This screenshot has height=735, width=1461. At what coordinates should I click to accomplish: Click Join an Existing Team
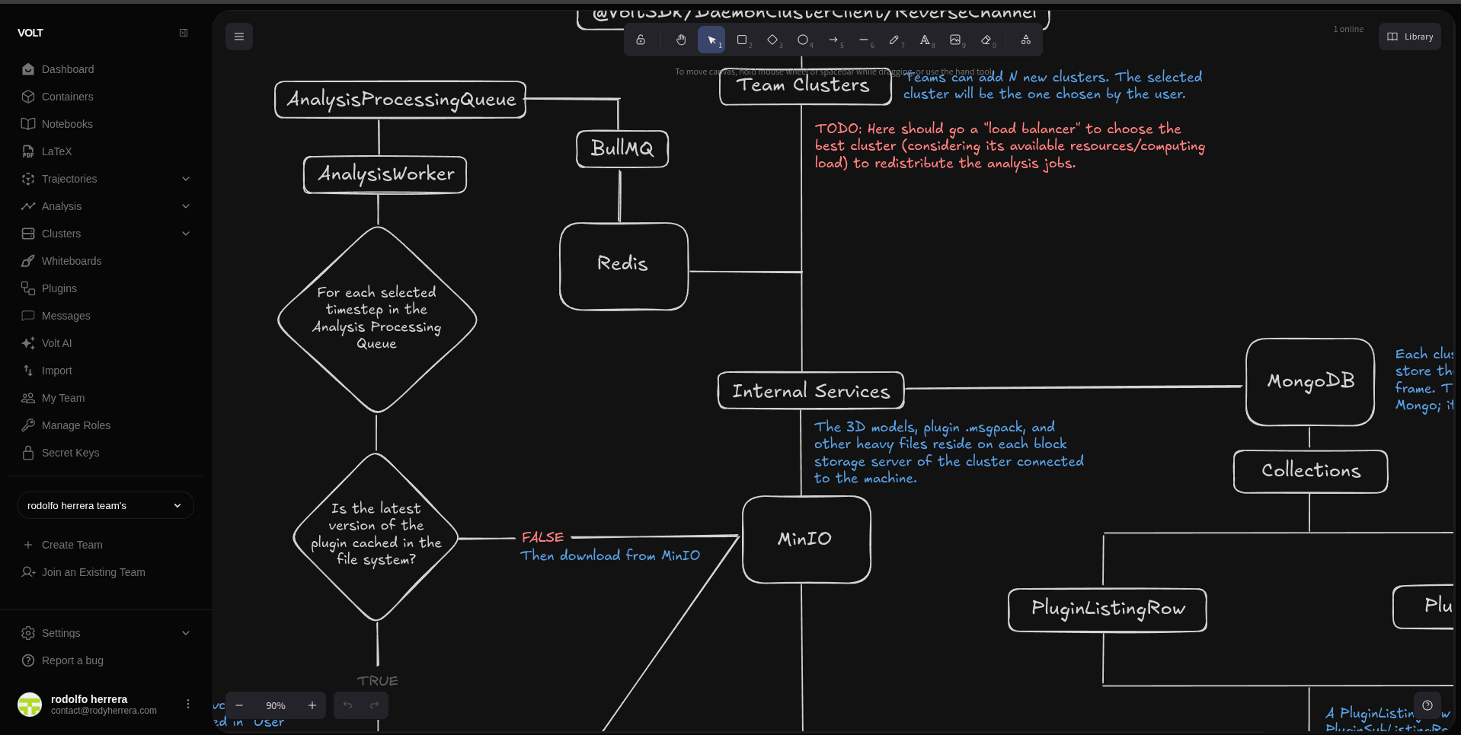coord(93,572)
